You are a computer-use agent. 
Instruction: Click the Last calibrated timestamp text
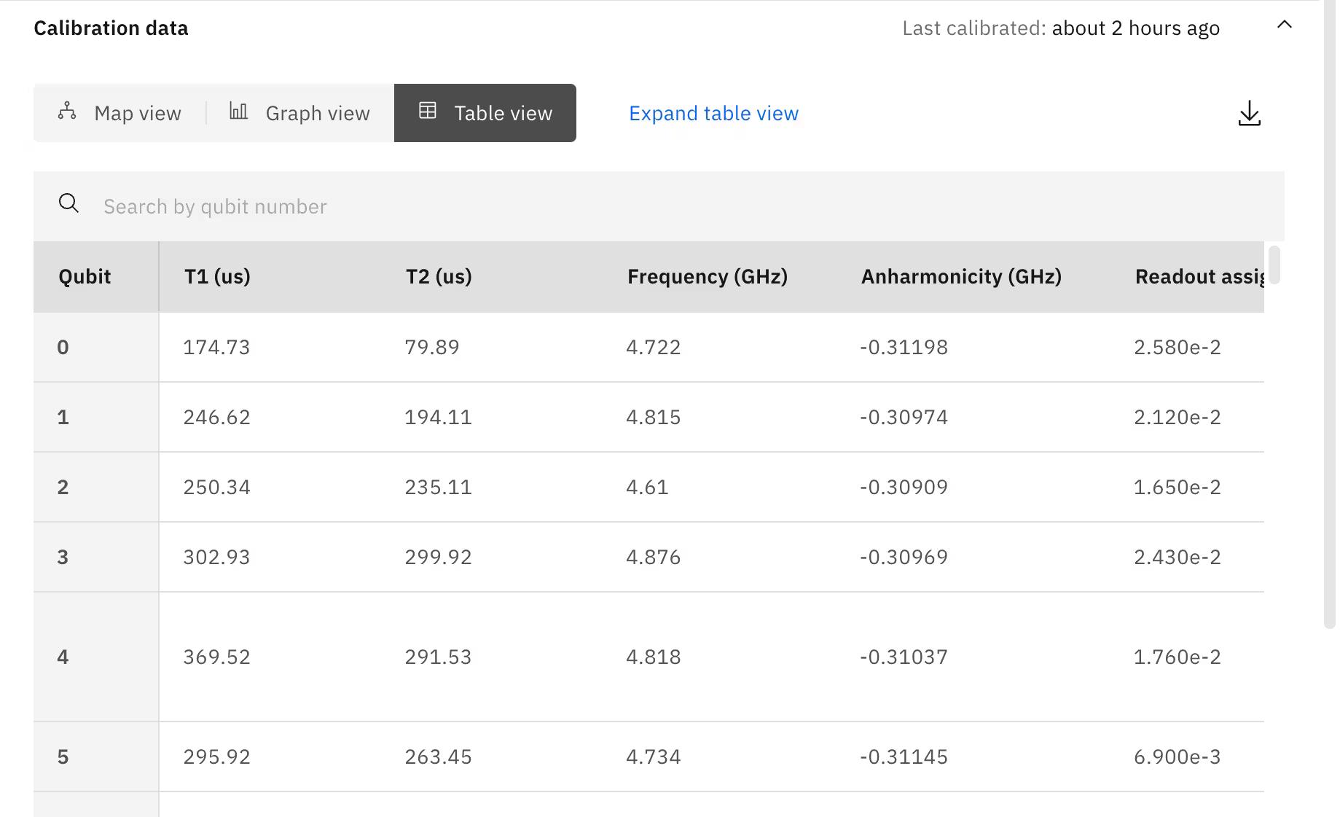[1061, 28]
